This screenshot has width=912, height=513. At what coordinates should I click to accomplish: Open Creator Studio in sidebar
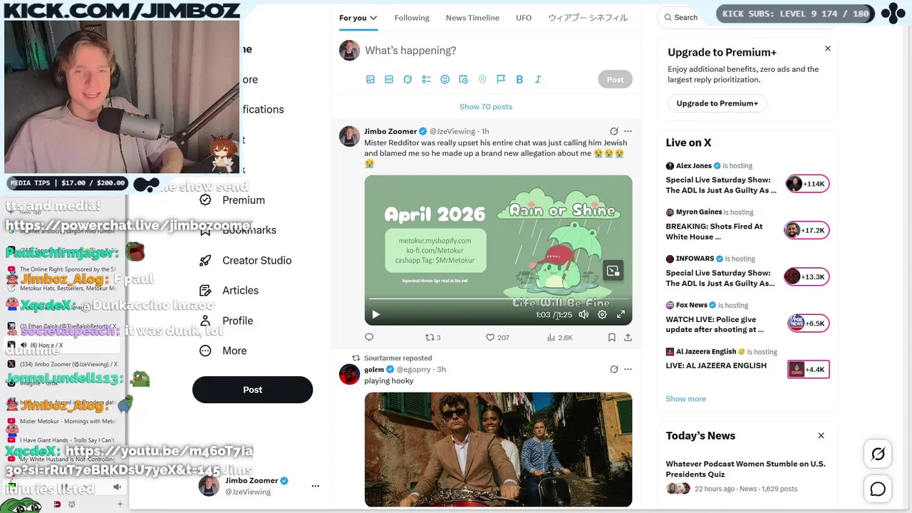(245, 260)
